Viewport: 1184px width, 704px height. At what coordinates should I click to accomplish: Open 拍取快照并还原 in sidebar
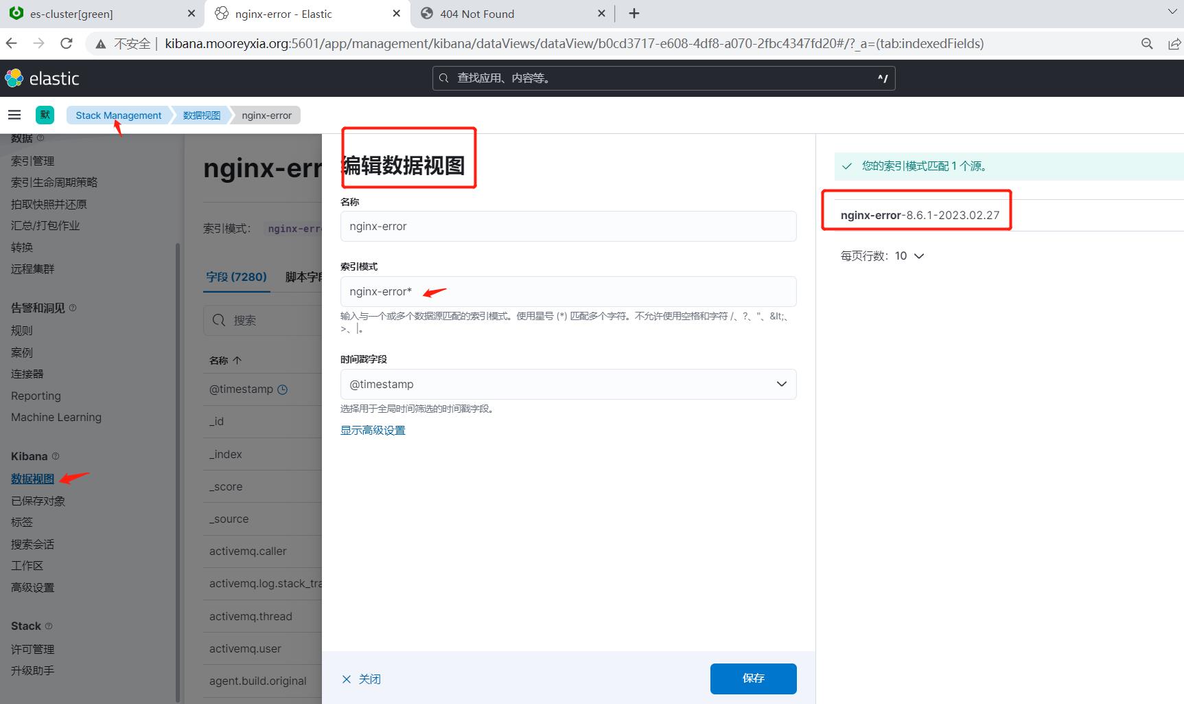[x=49, y=204]
